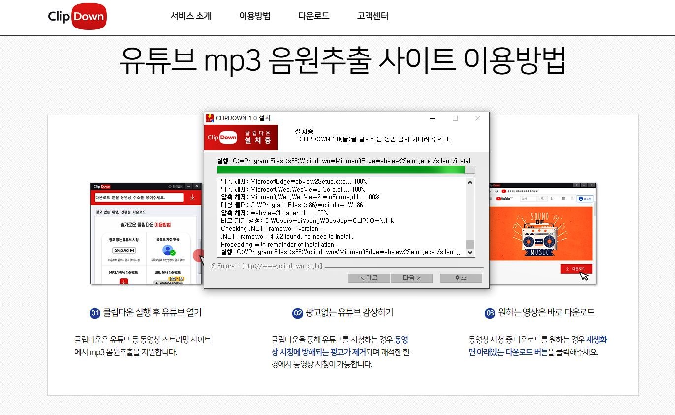This screenshot has height=415, width=675.
Task: Click the red MP3/MP4 다운로드 icon
Action: click(123, 281)
